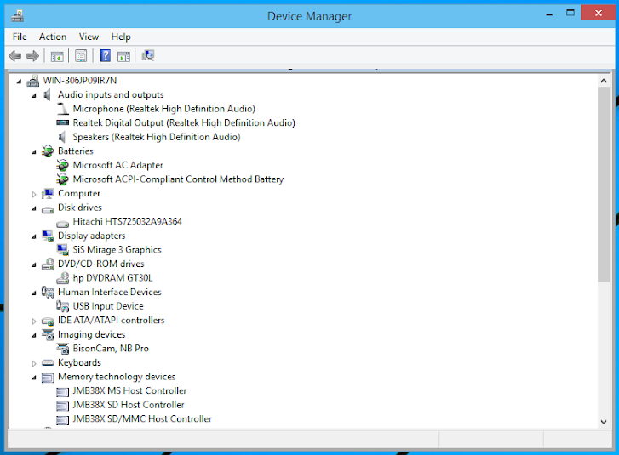Viewport: 619px width, 455px height.
Task: Expand the Keyboards category
Action: 34,363
